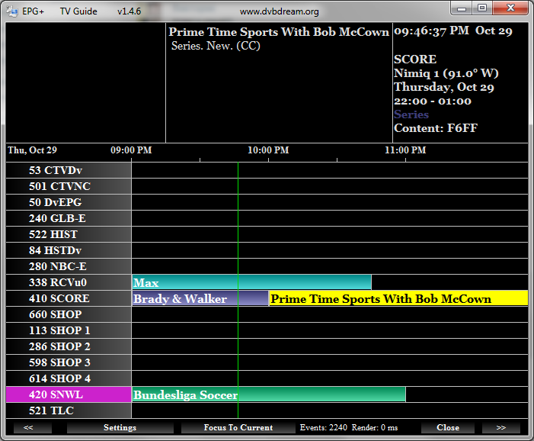The image size is (534, 441).
Task: Click the Events: 2240 status text
Action: coord(324,428)
